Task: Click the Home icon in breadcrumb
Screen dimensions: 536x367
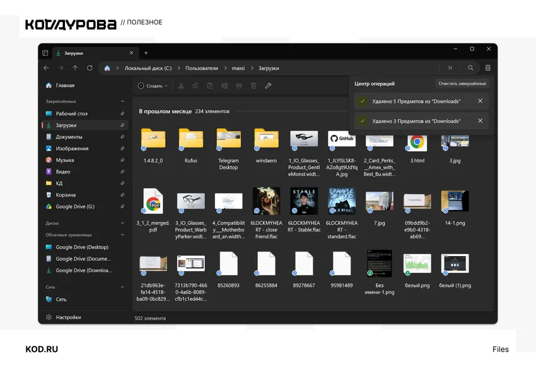Action: [x=107, y=68]
